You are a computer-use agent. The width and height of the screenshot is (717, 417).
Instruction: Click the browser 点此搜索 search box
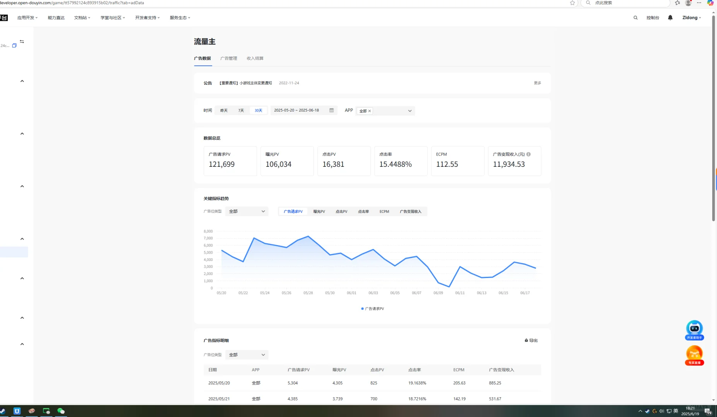click(x=625, y=3)
